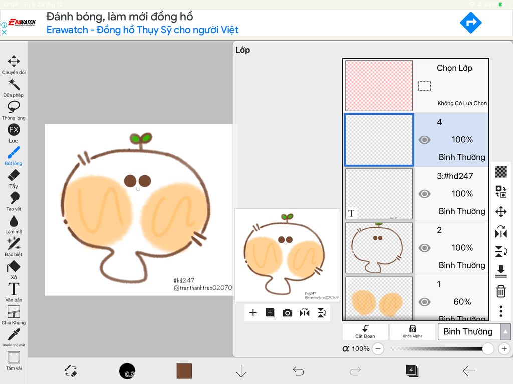
Task: Select layer 3:#hd247 text layer thumbnail
Action: point(379,194)
